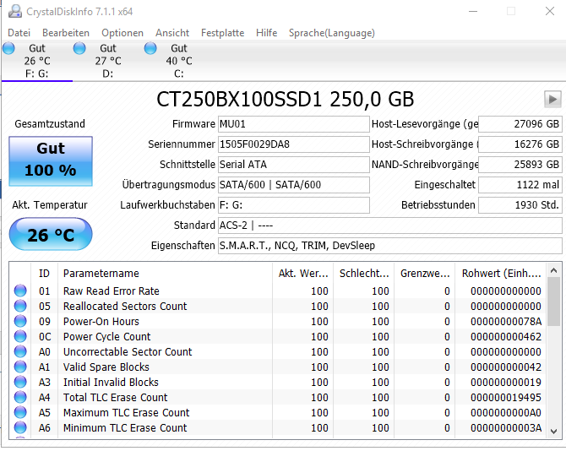Click the Eigenschaften field with TRIM

(389, 245)
